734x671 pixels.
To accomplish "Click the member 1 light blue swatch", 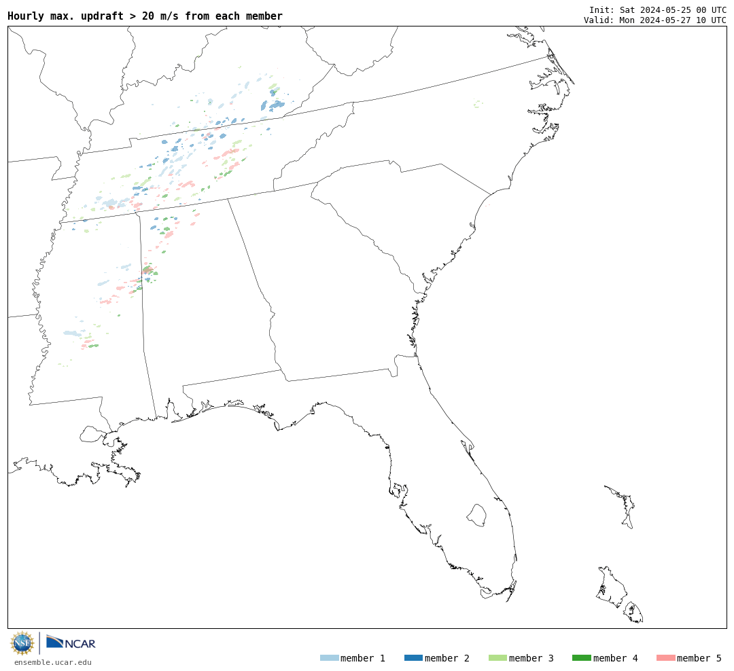I will 329,658.
